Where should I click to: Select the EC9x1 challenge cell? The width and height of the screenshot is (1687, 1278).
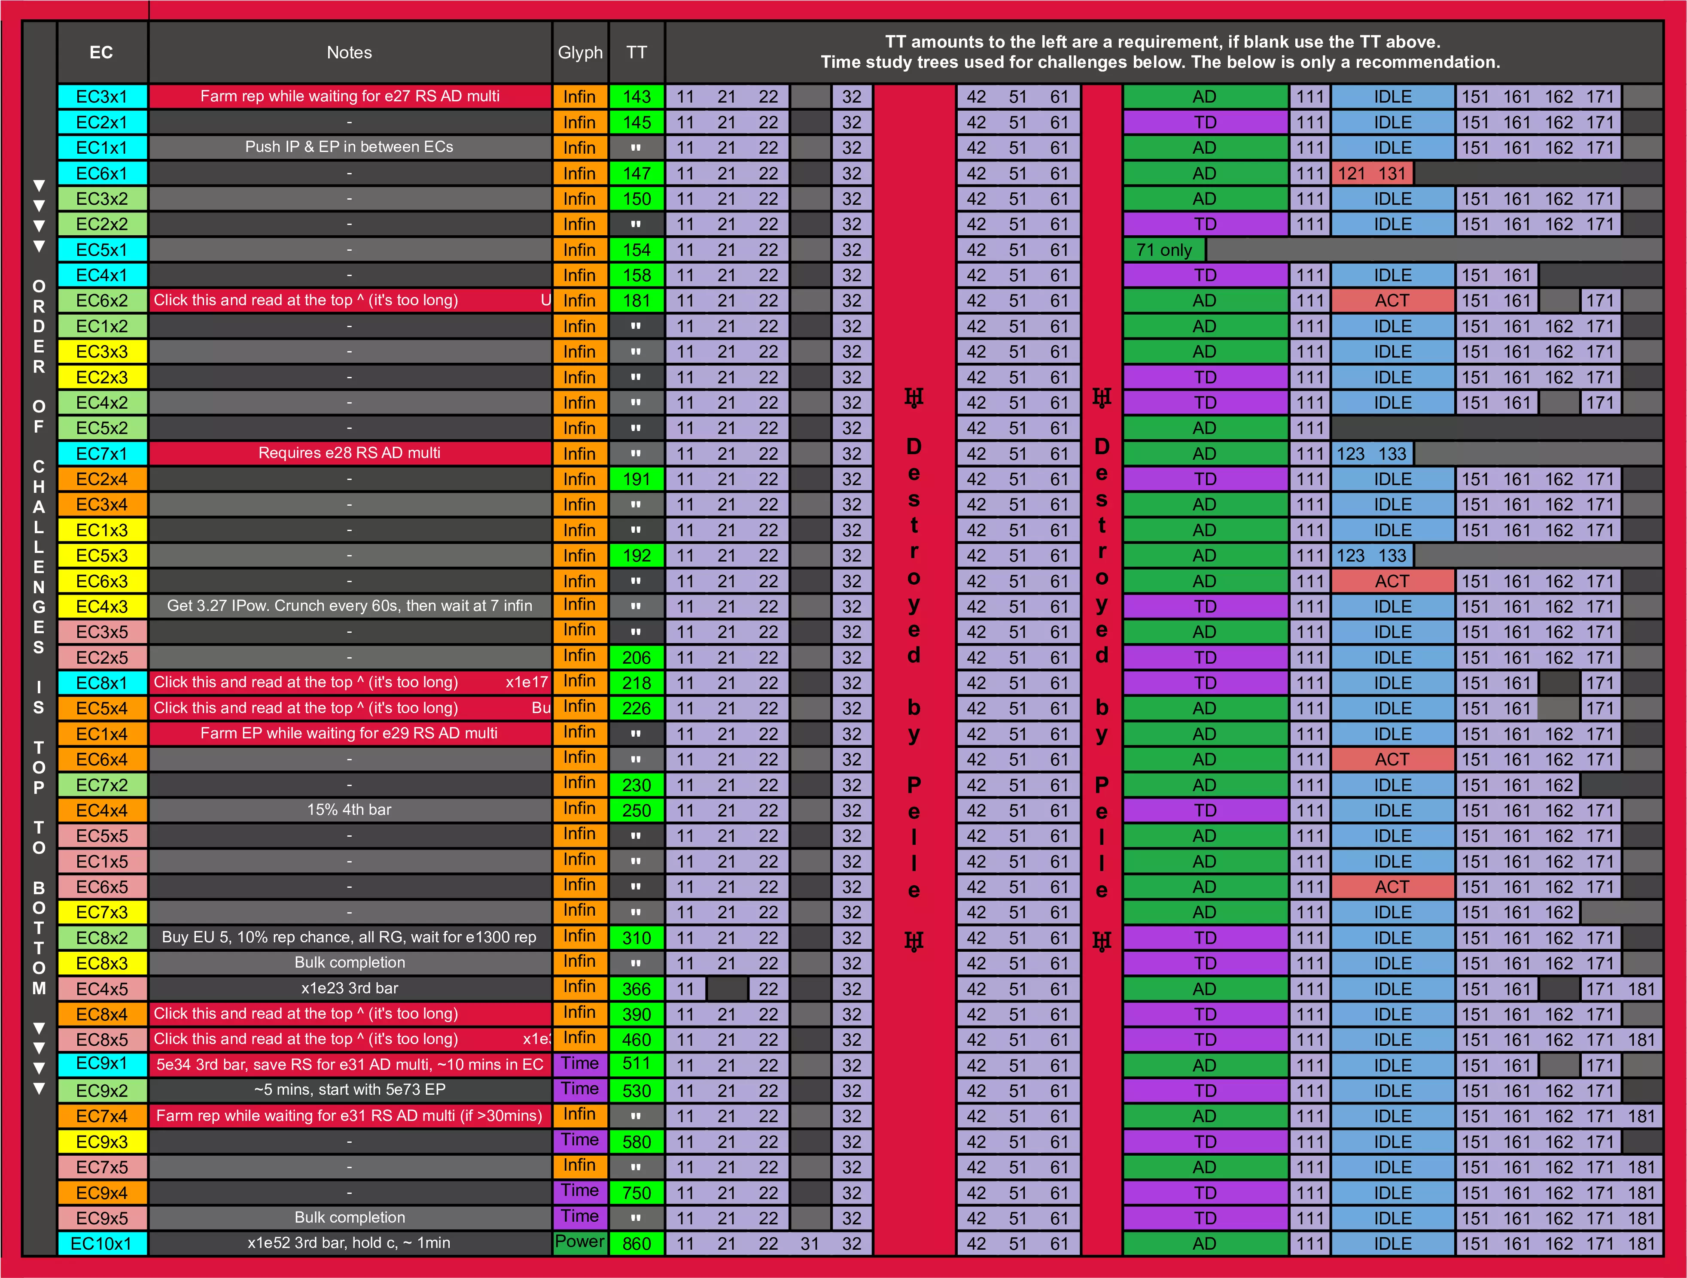click(x=101, y=1063)
